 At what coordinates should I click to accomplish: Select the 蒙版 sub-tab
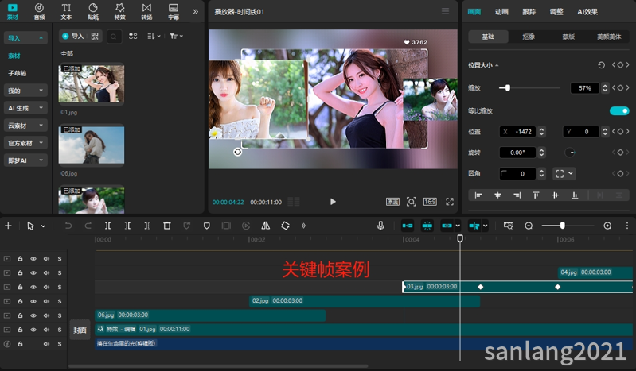coord(568,37)
